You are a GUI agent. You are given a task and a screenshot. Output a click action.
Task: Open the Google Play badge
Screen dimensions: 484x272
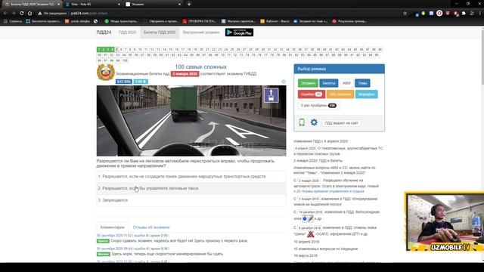[x=239, y=32]
